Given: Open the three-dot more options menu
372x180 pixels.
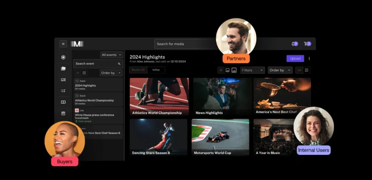Looking at the screenshot, I should [309, 58].
